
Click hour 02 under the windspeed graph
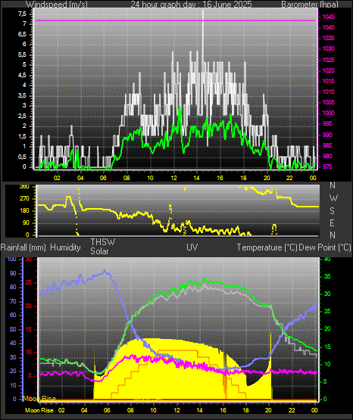57,178
